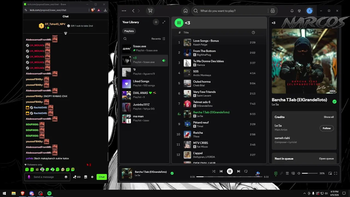Click 'Open queue' in Next in queue
350x197 pixels.
(326, 158)
